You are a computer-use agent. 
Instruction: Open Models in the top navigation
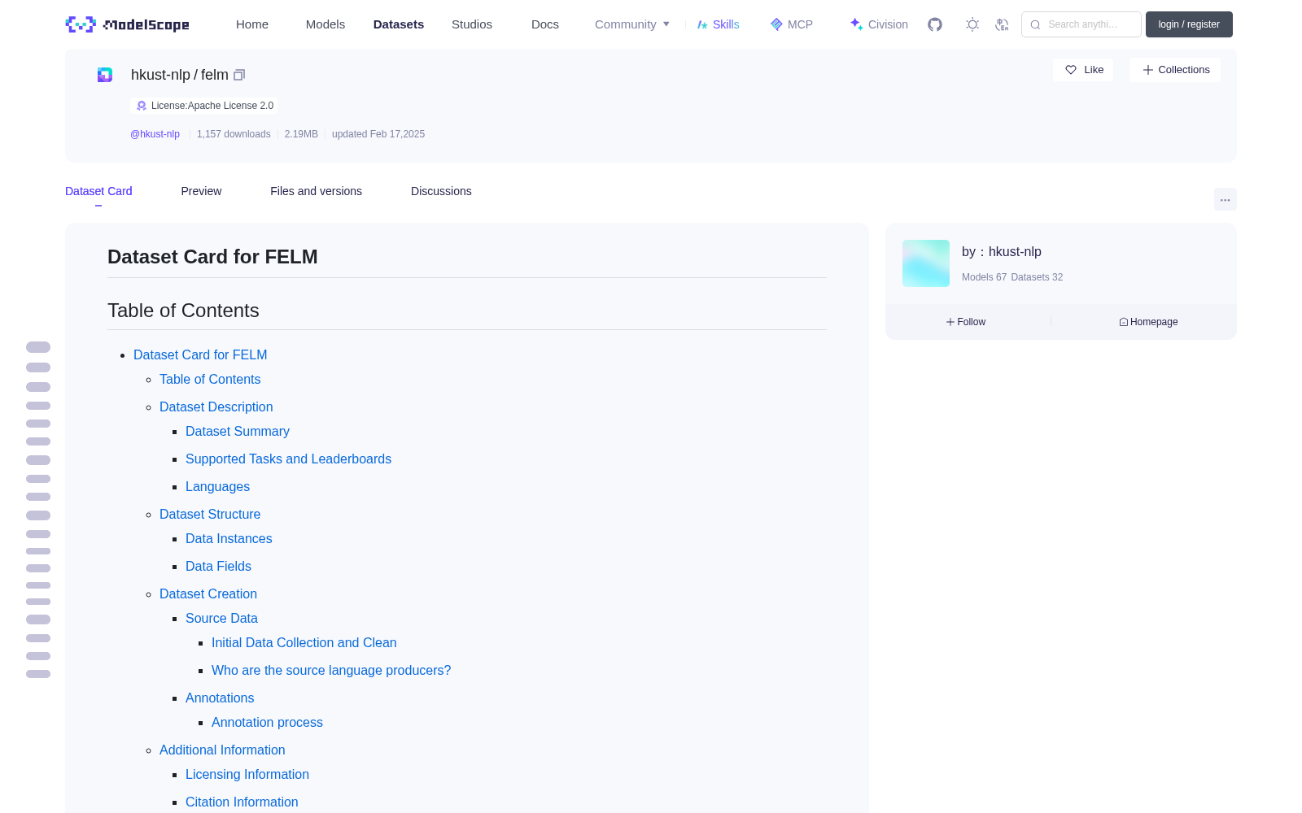(x=325, y=24)
